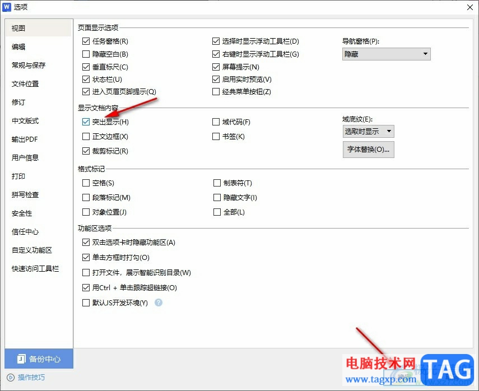Click the play icon next to 操作技巧
The height and width of the screenshot is (391, 479).
click(x=11, y=378)
